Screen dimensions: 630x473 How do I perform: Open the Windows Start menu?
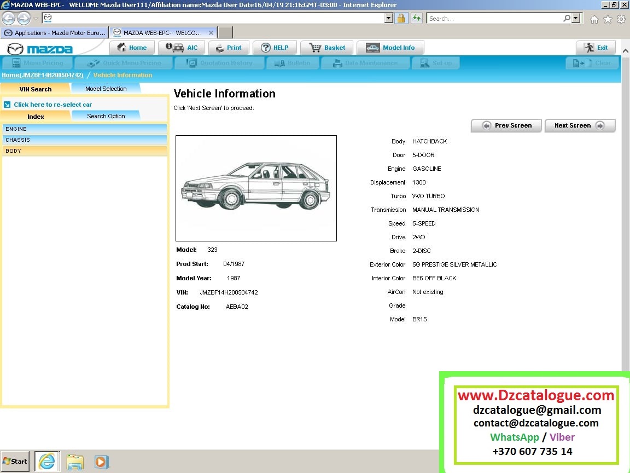click(15, 462)
